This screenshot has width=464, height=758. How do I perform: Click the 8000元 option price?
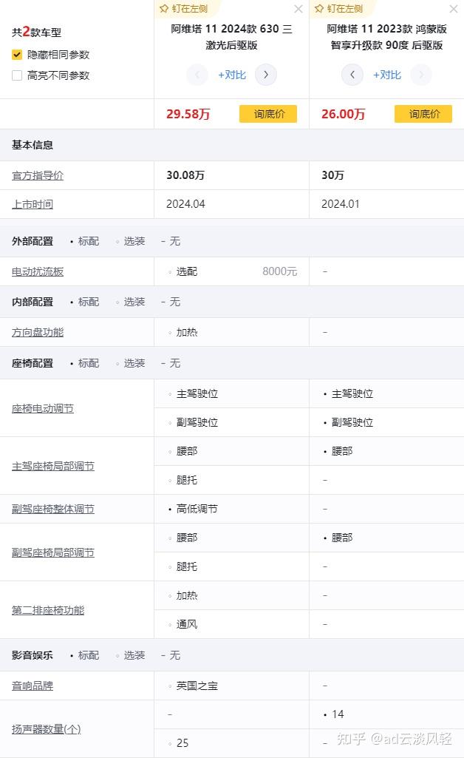click(x=279, y=271)
